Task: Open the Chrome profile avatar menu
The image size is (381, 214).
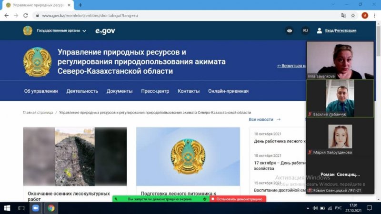Action: [x=364, y=15]
